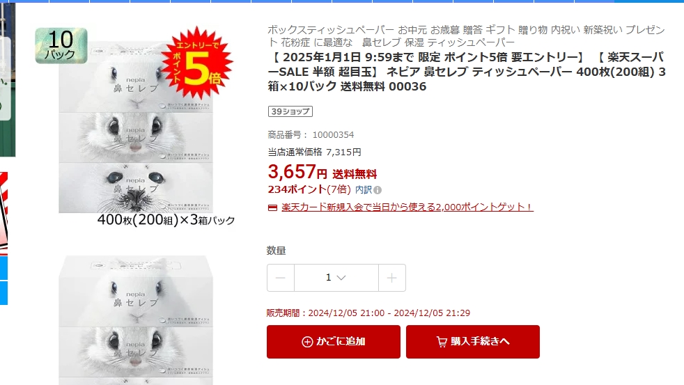
Task: Click the 39ショップ badge
Action: [290, 111]
